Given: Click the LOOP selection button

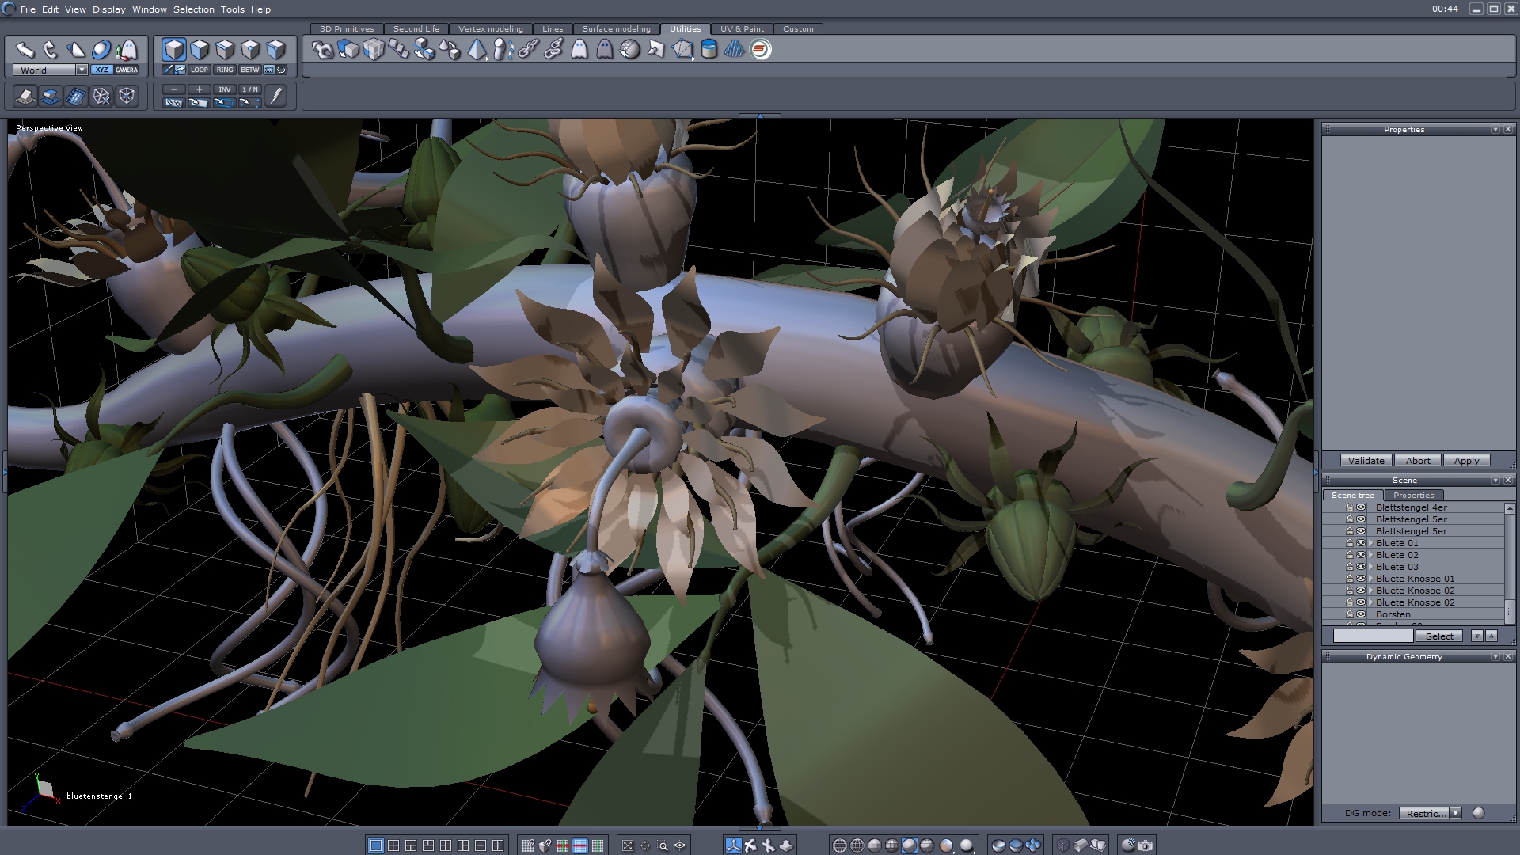Looking at the screenshot, I should click(x=199, y=70).
